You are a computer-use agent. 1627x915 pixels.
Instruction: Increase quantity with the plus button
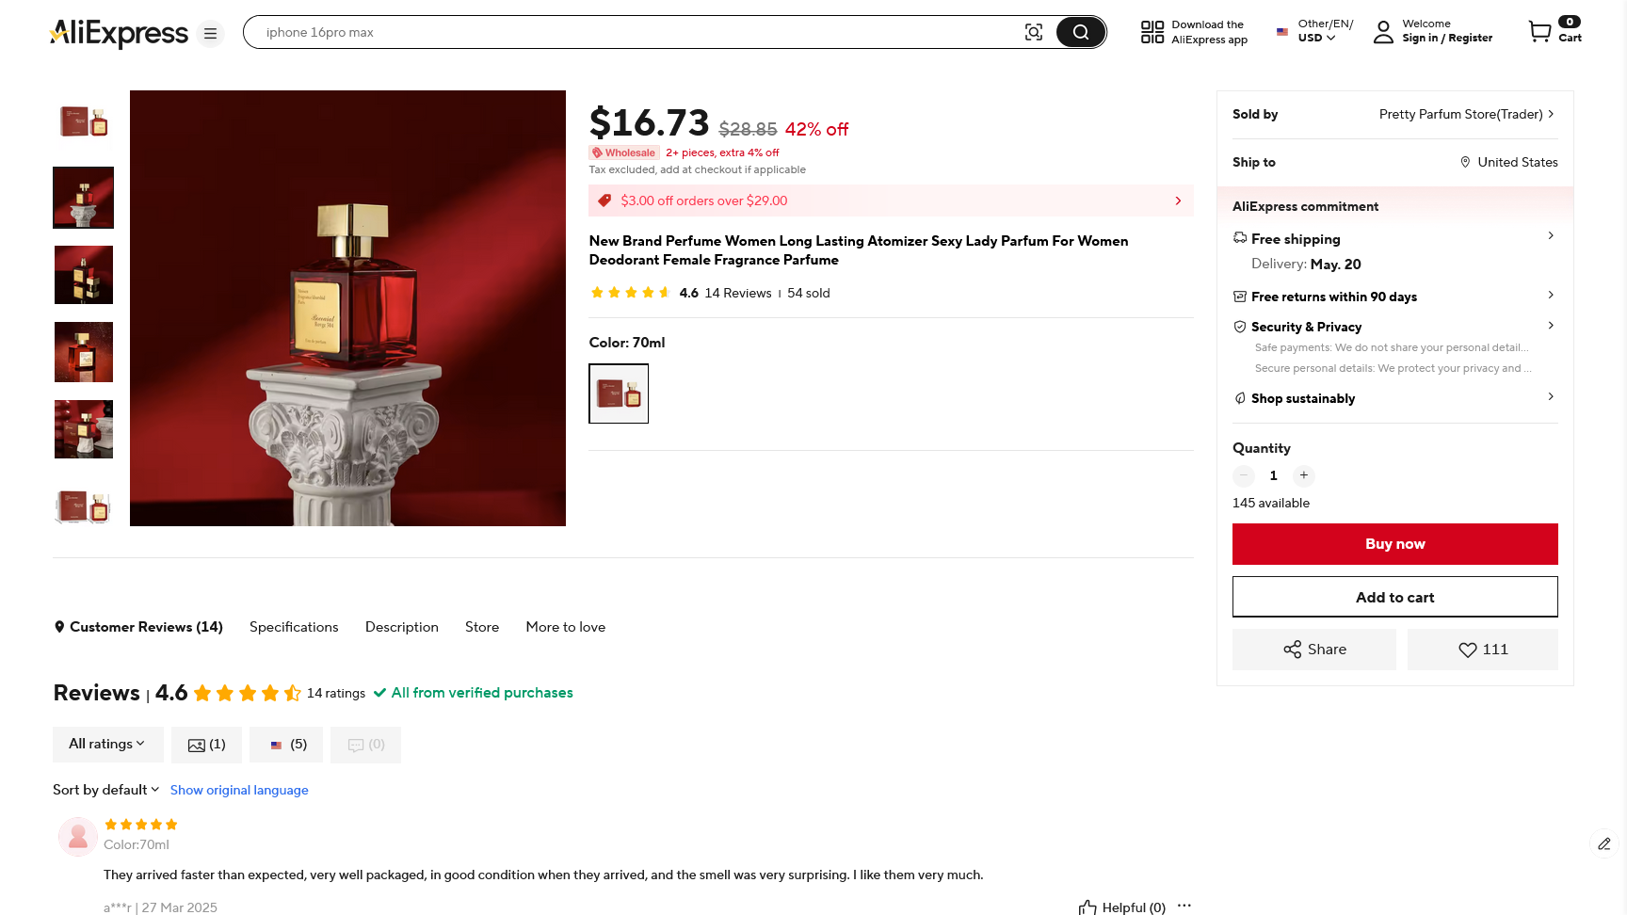pos(1303,475)
